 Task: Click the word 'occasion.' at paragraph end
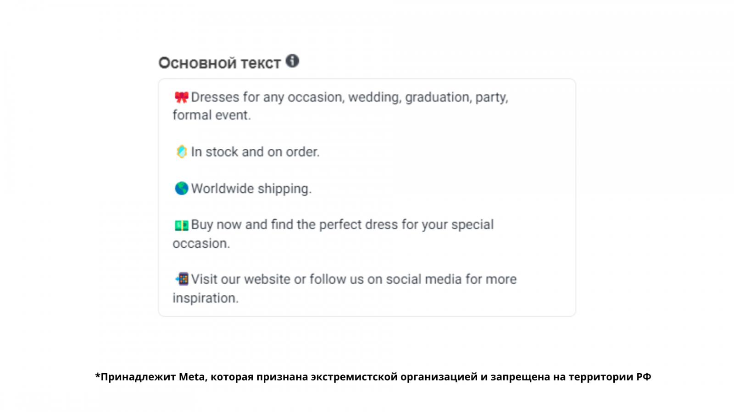201,243
